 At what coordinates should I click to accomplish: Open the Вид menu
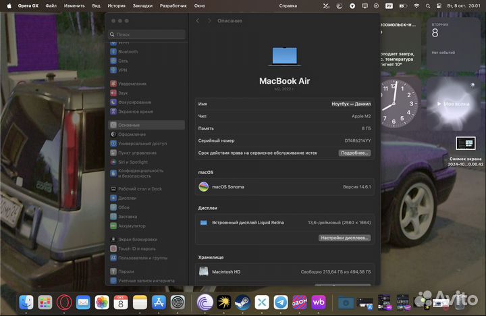pyautogui.click(x=96, y=5)
